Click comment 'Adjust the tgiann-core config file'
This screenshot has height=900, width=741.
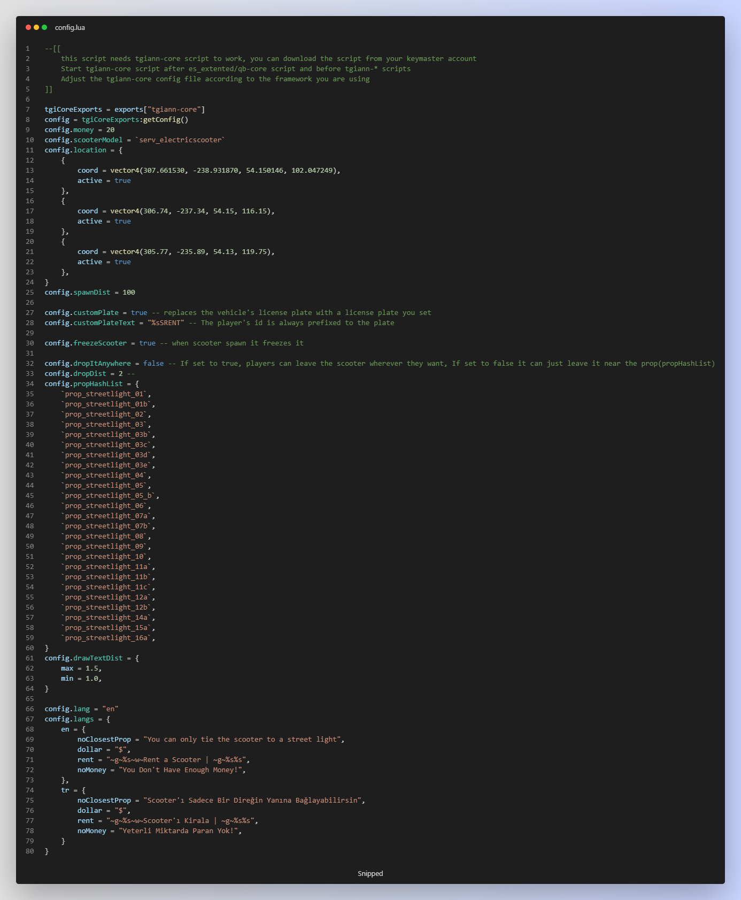(x=215, y=79)
